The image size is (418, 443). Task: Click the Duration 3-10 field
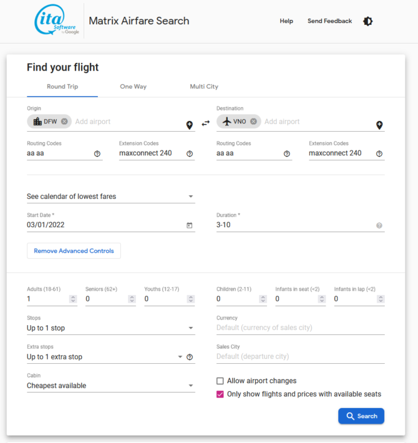[295, 225]
